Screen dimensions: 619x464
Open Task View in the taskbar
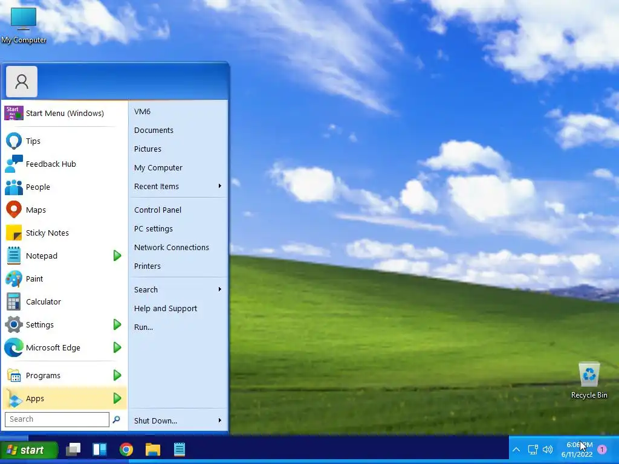(x=73, y=449)
